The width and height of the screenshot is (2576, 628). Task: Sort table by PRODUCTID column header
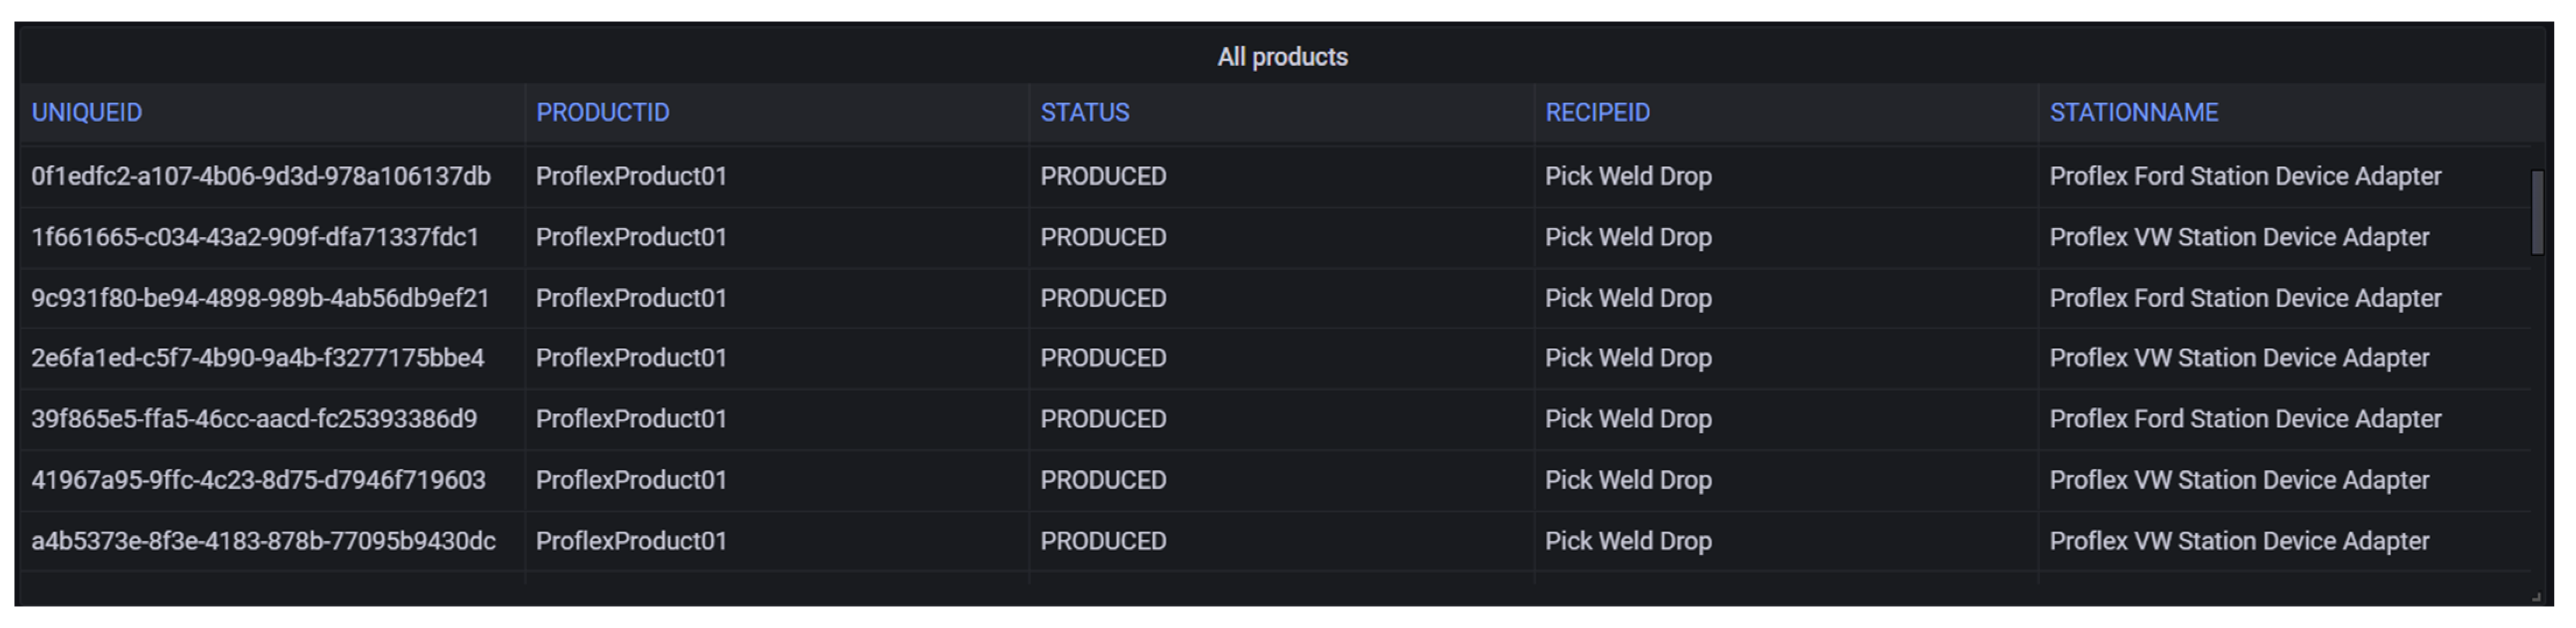[x=602, y=113]
